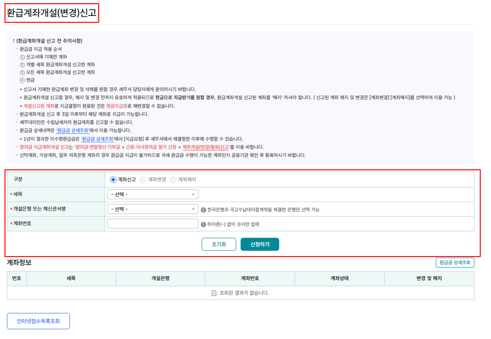Click the 번호 column header in 계좌정보
Image resolution: width=491 pixels, height=339 pixels.
click(17, 278)
